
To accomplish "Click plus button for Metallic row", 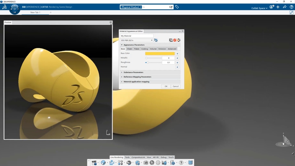I will [177, 58].
